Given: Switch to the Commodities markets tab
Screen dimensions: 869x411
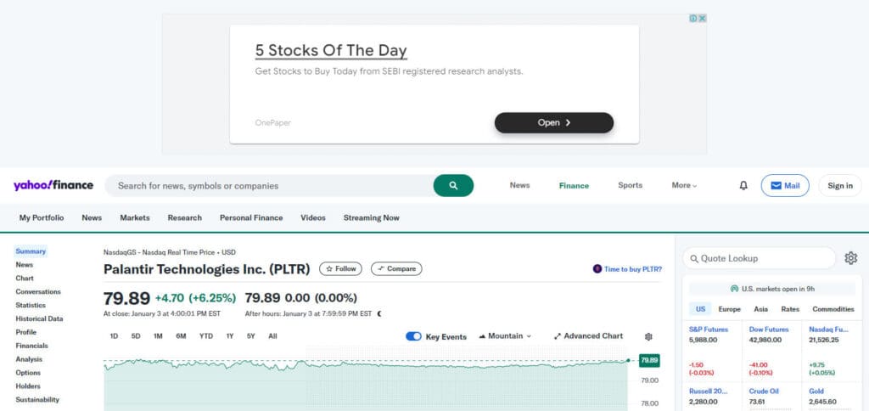Looking at the screenshot, I should [833, 309].
